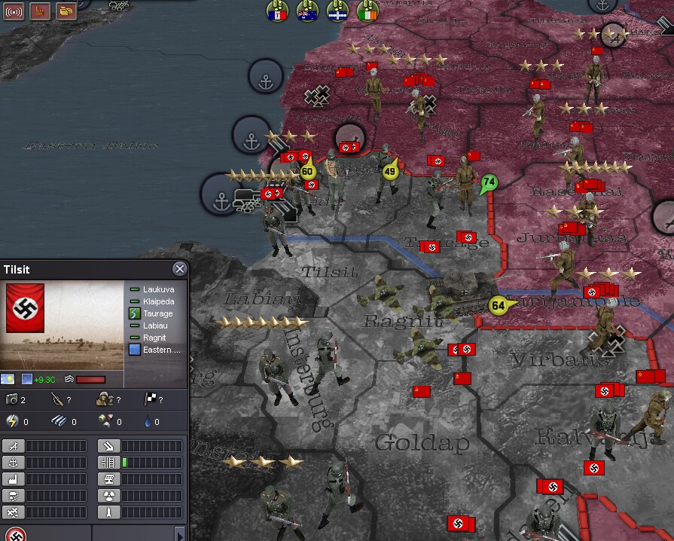
Task: Open the round German flag country button
Action: (16, 535)
